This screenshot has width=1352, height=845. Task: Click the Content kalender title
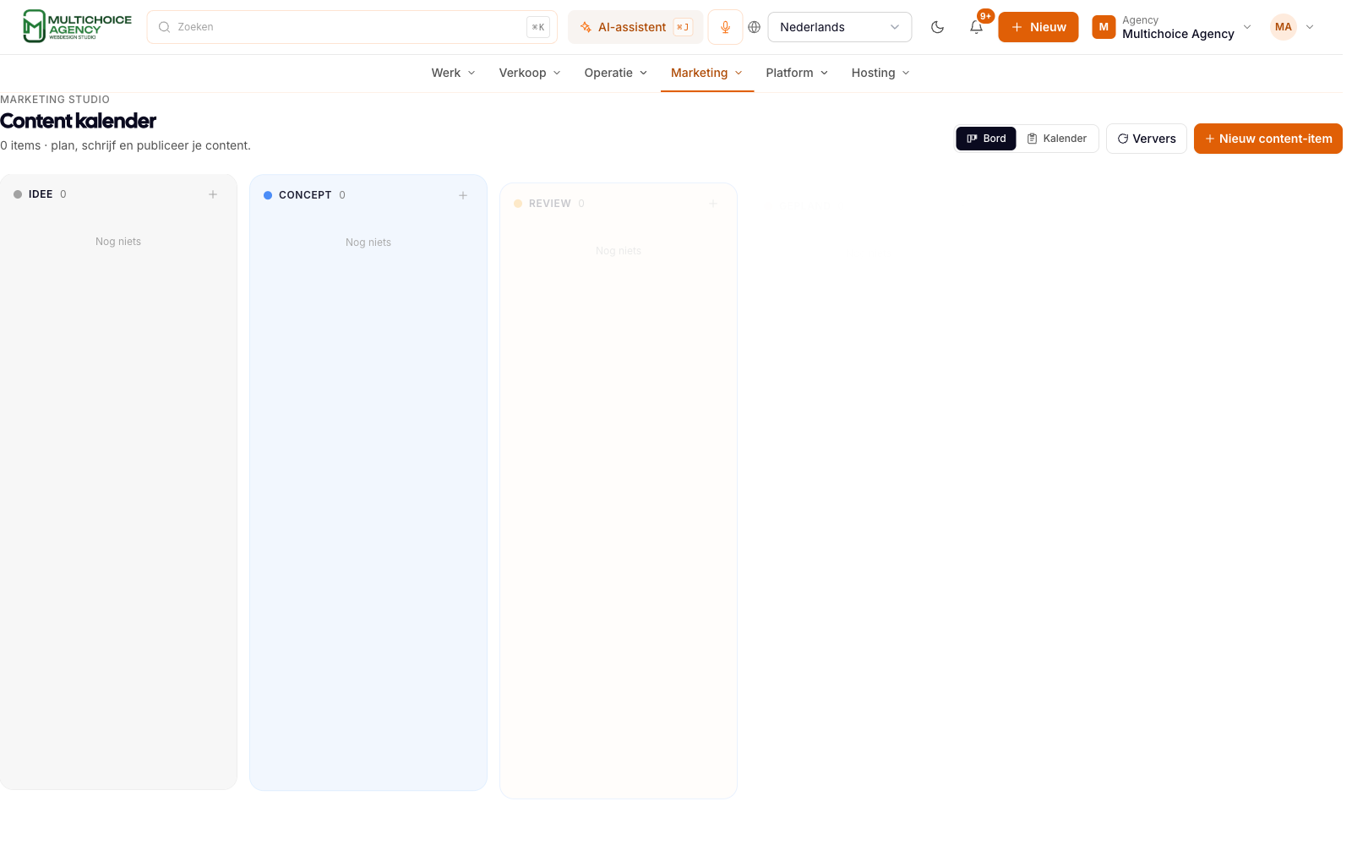pyautogui.click(x=78, y=121)
